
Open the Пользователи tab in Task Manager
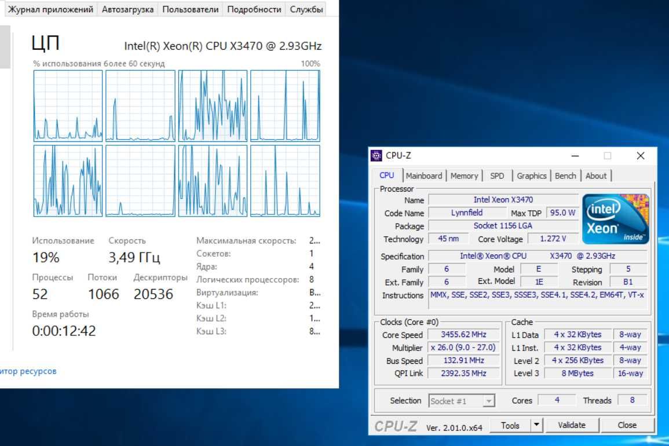191,9
